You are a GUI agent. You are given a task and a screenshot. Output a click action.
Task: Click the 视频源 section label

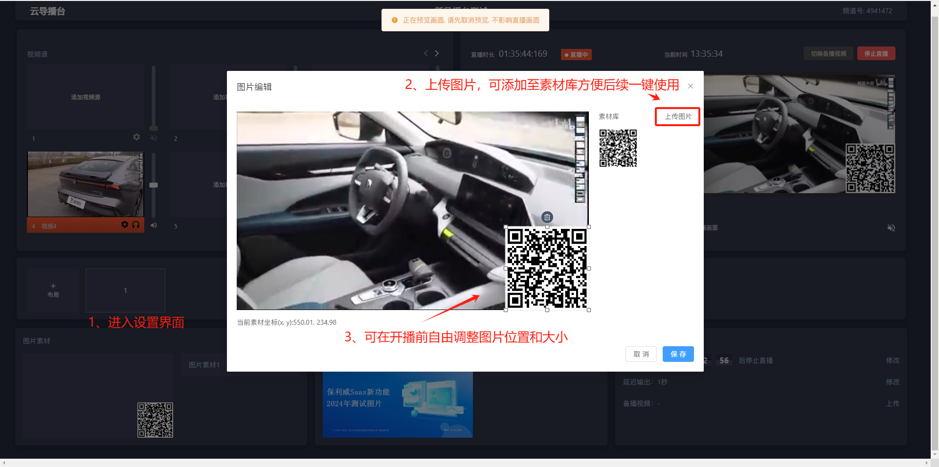[37, 54]
